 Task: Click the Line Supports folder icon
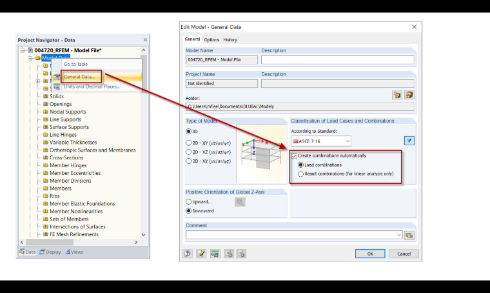[x=46, y=119]
